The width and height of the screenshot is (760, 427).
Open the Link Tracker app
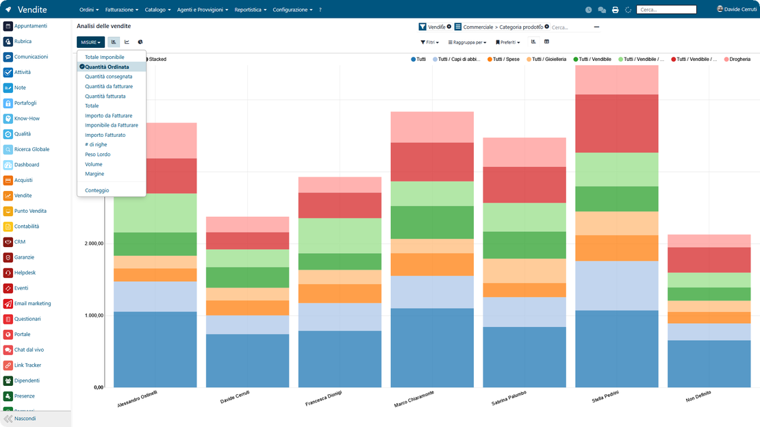point(23,365)
